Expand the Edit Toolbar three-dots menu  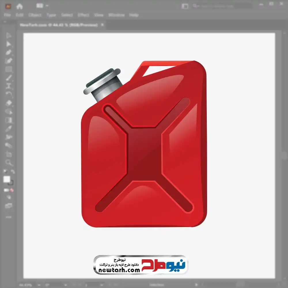point(9,217)
